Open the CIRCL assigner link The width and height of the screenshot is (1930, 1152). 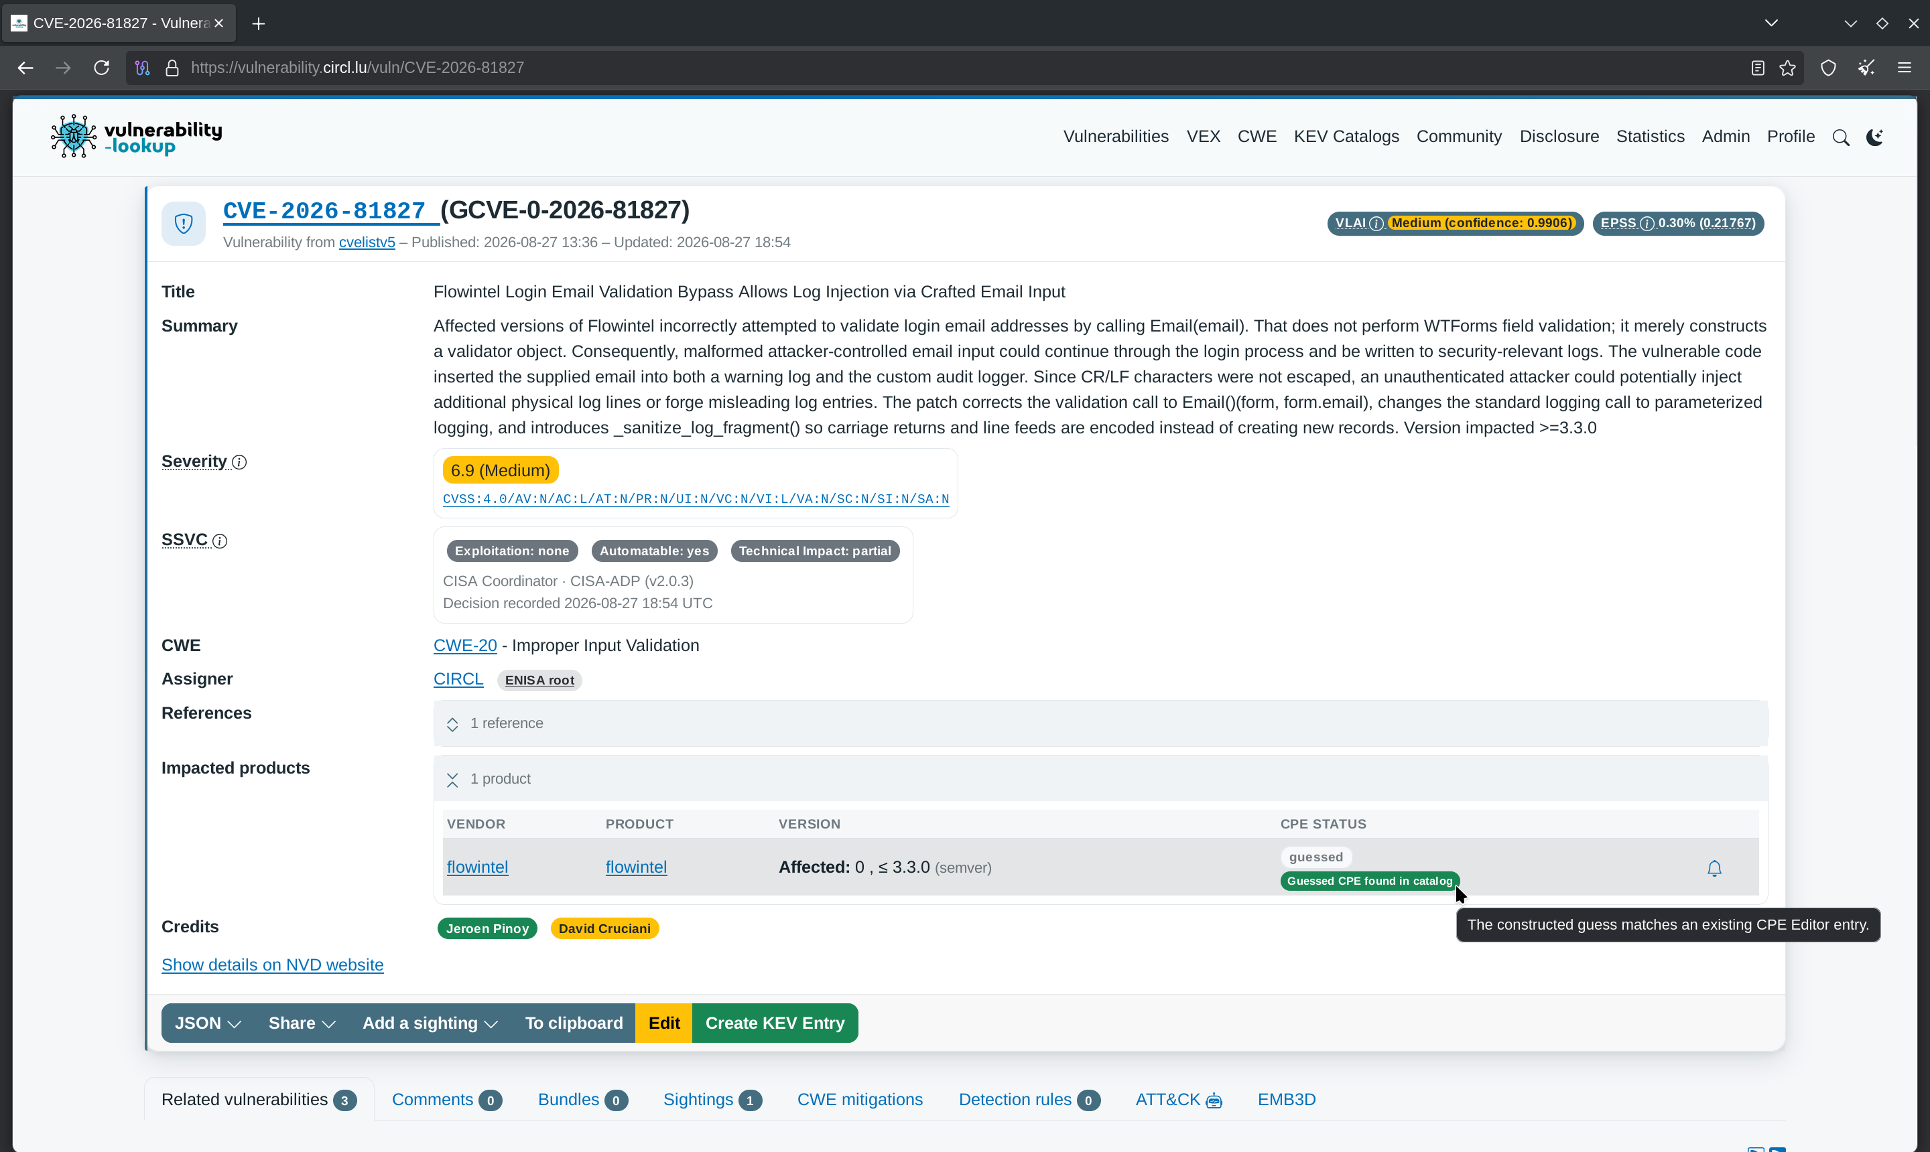458,679
